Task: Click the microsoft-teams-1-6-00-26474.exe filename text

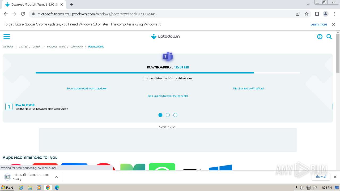Action: (168, 78)
